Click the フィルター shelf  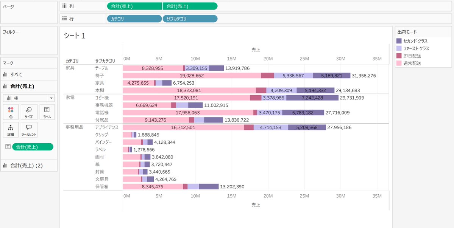29,40
